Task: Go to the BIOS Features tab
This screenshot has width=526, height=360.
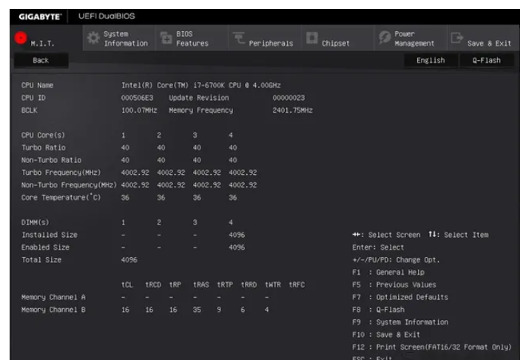Action: click(x=192, y=39)
